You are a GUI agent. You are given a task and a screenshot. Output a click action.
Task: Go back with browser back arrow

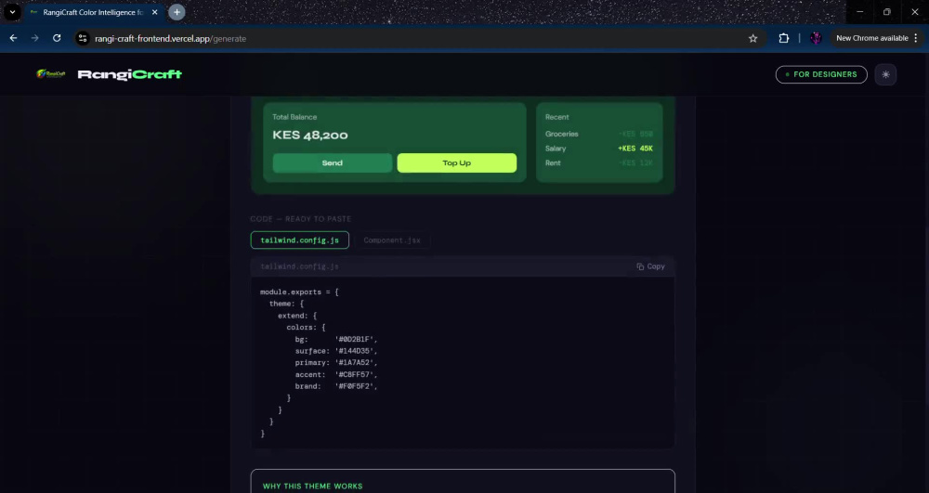pos(13,38)
